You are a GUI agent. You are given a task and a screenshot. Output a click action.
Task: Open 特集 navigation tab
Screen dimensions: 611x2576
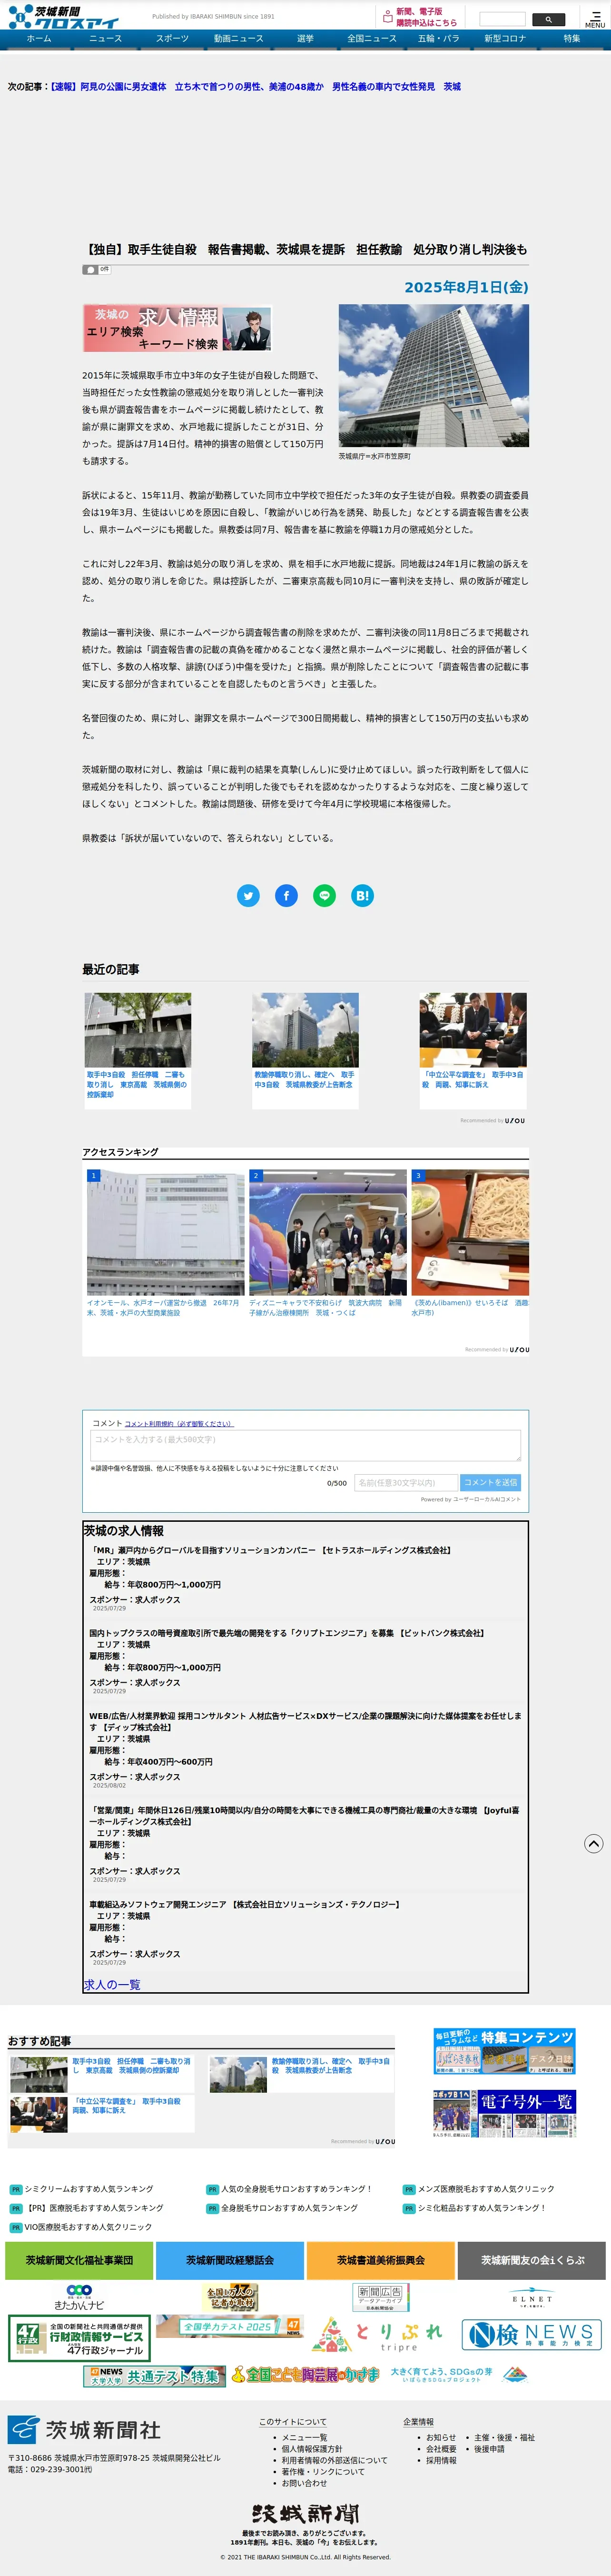coord(571,39)
